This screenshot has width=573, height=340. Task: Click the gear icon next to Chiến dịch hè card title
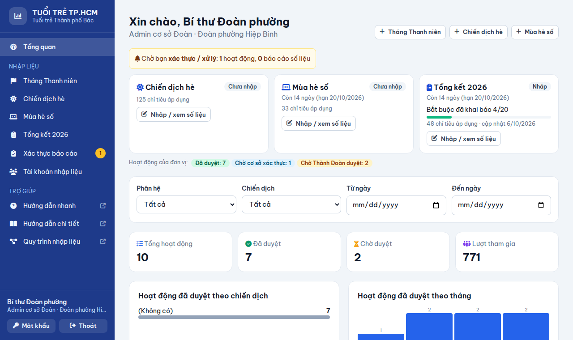click(140, 87)
